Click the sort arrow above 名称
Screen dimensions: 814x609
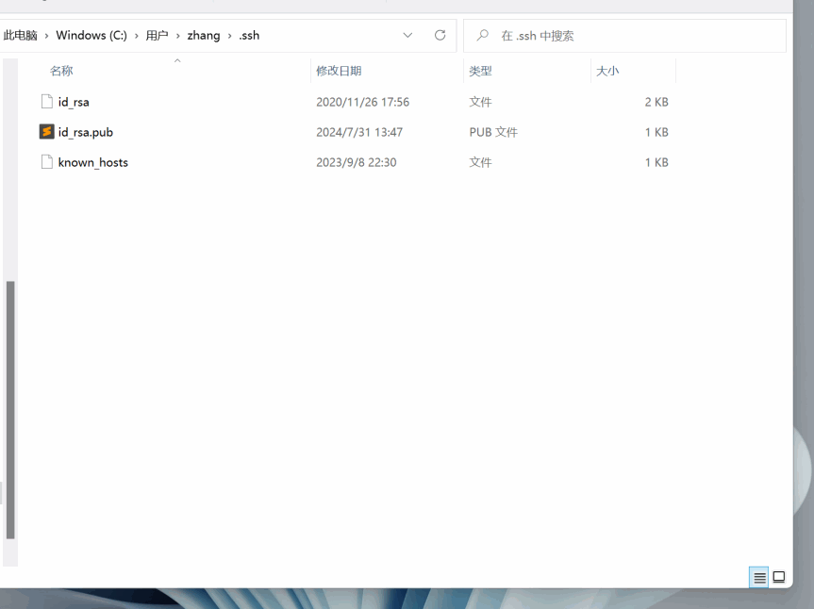coord(177,60)
